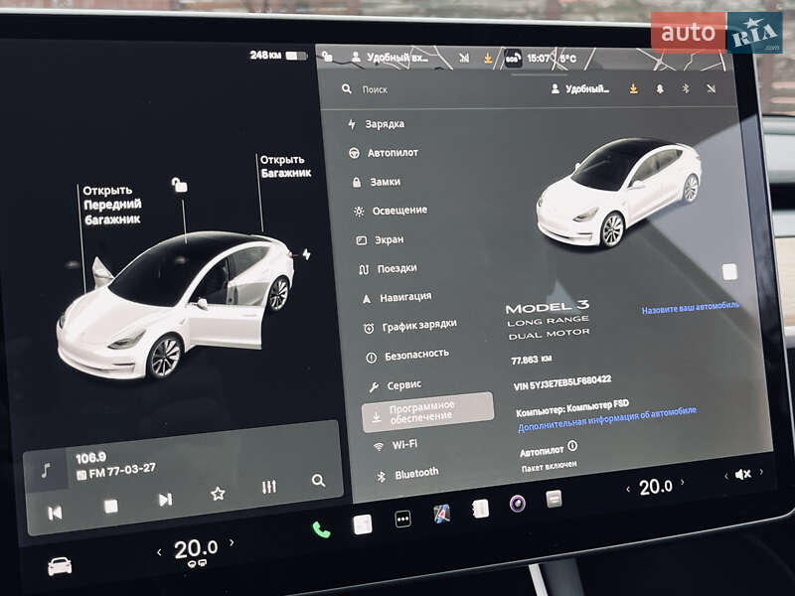Mark station 106.9 as favorite with star
795x596 pixels.
click(218, 493)
